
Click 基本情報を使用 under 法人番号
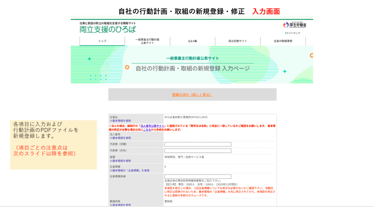coord(120,138)
